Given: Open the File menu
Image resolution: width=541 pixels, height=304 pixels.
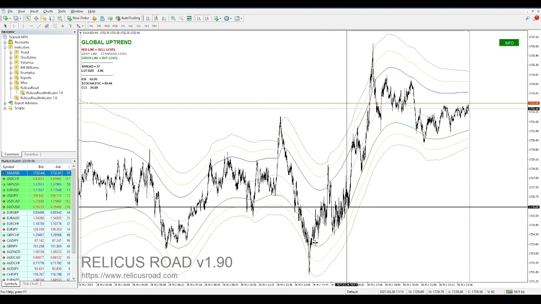Looking at the screenshot, I should (x=10, y=11).
